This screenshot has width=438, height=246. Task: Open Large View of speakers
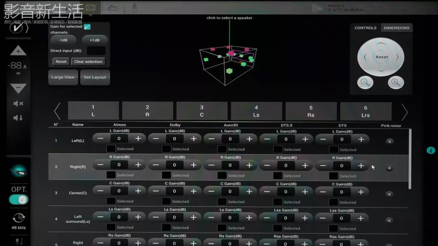click(x=63, y=77)
